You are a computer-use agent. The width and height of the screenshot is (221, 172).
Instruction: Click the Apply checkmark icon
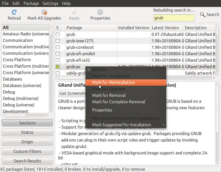[x=74, y=12]
